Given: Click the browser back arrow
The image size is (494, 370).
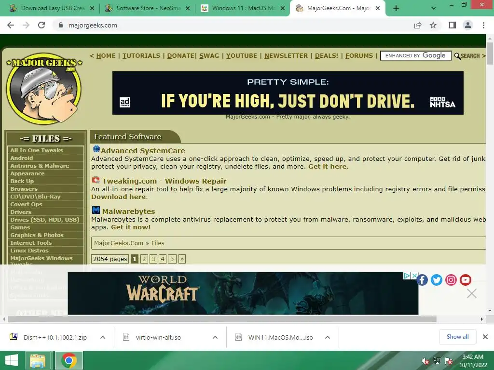Looking at the screenshot, I should click(11, 25).
